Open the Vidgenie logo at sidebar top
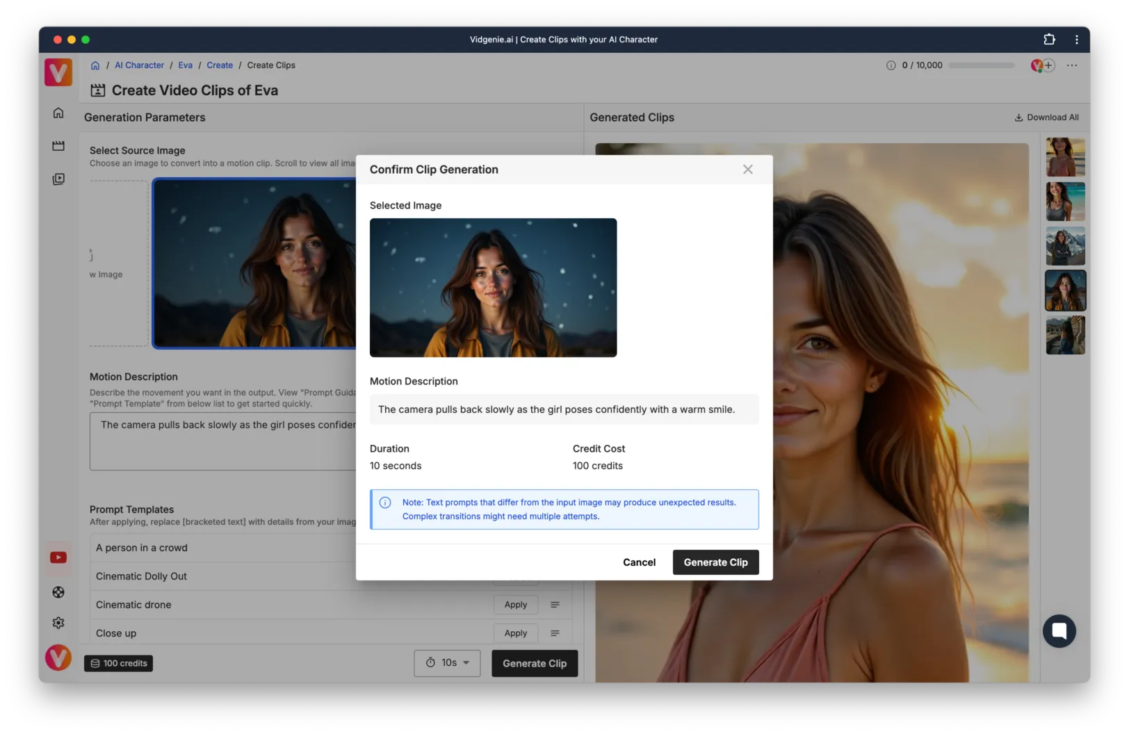Image resolution: width=1129 pixels, height=734 pixels. 58,72
